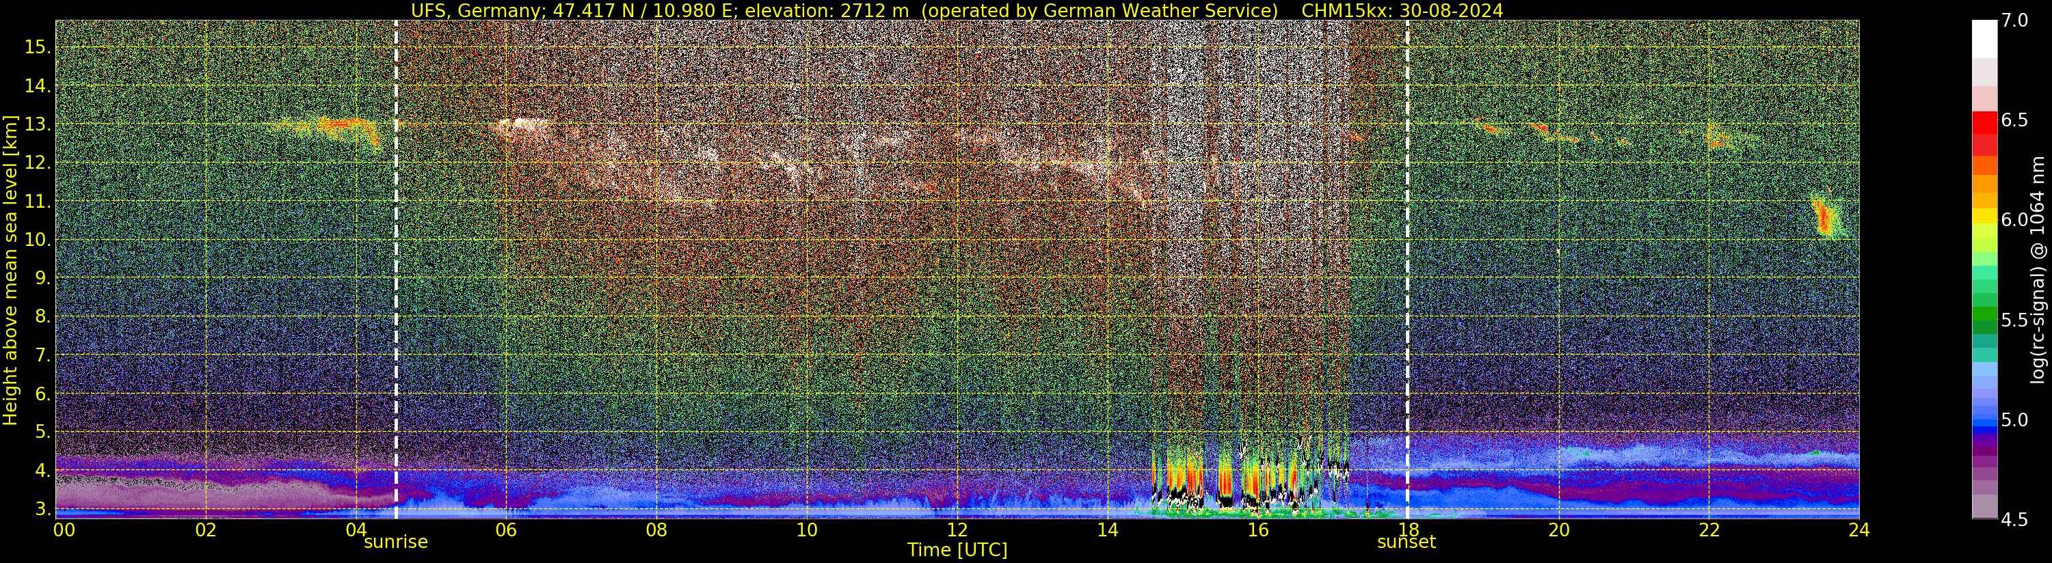Click the height axis tick '7.'
The height and width of the screenshot is (563, 2052).
(x=42, y=355)
